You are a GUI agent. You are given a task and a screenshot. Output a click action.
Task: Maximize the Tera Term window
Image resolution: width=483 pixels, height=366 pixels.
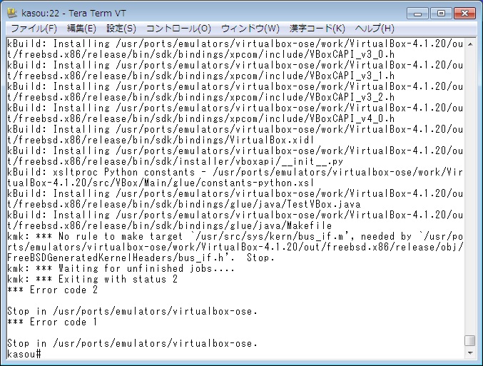pos(441,14)
